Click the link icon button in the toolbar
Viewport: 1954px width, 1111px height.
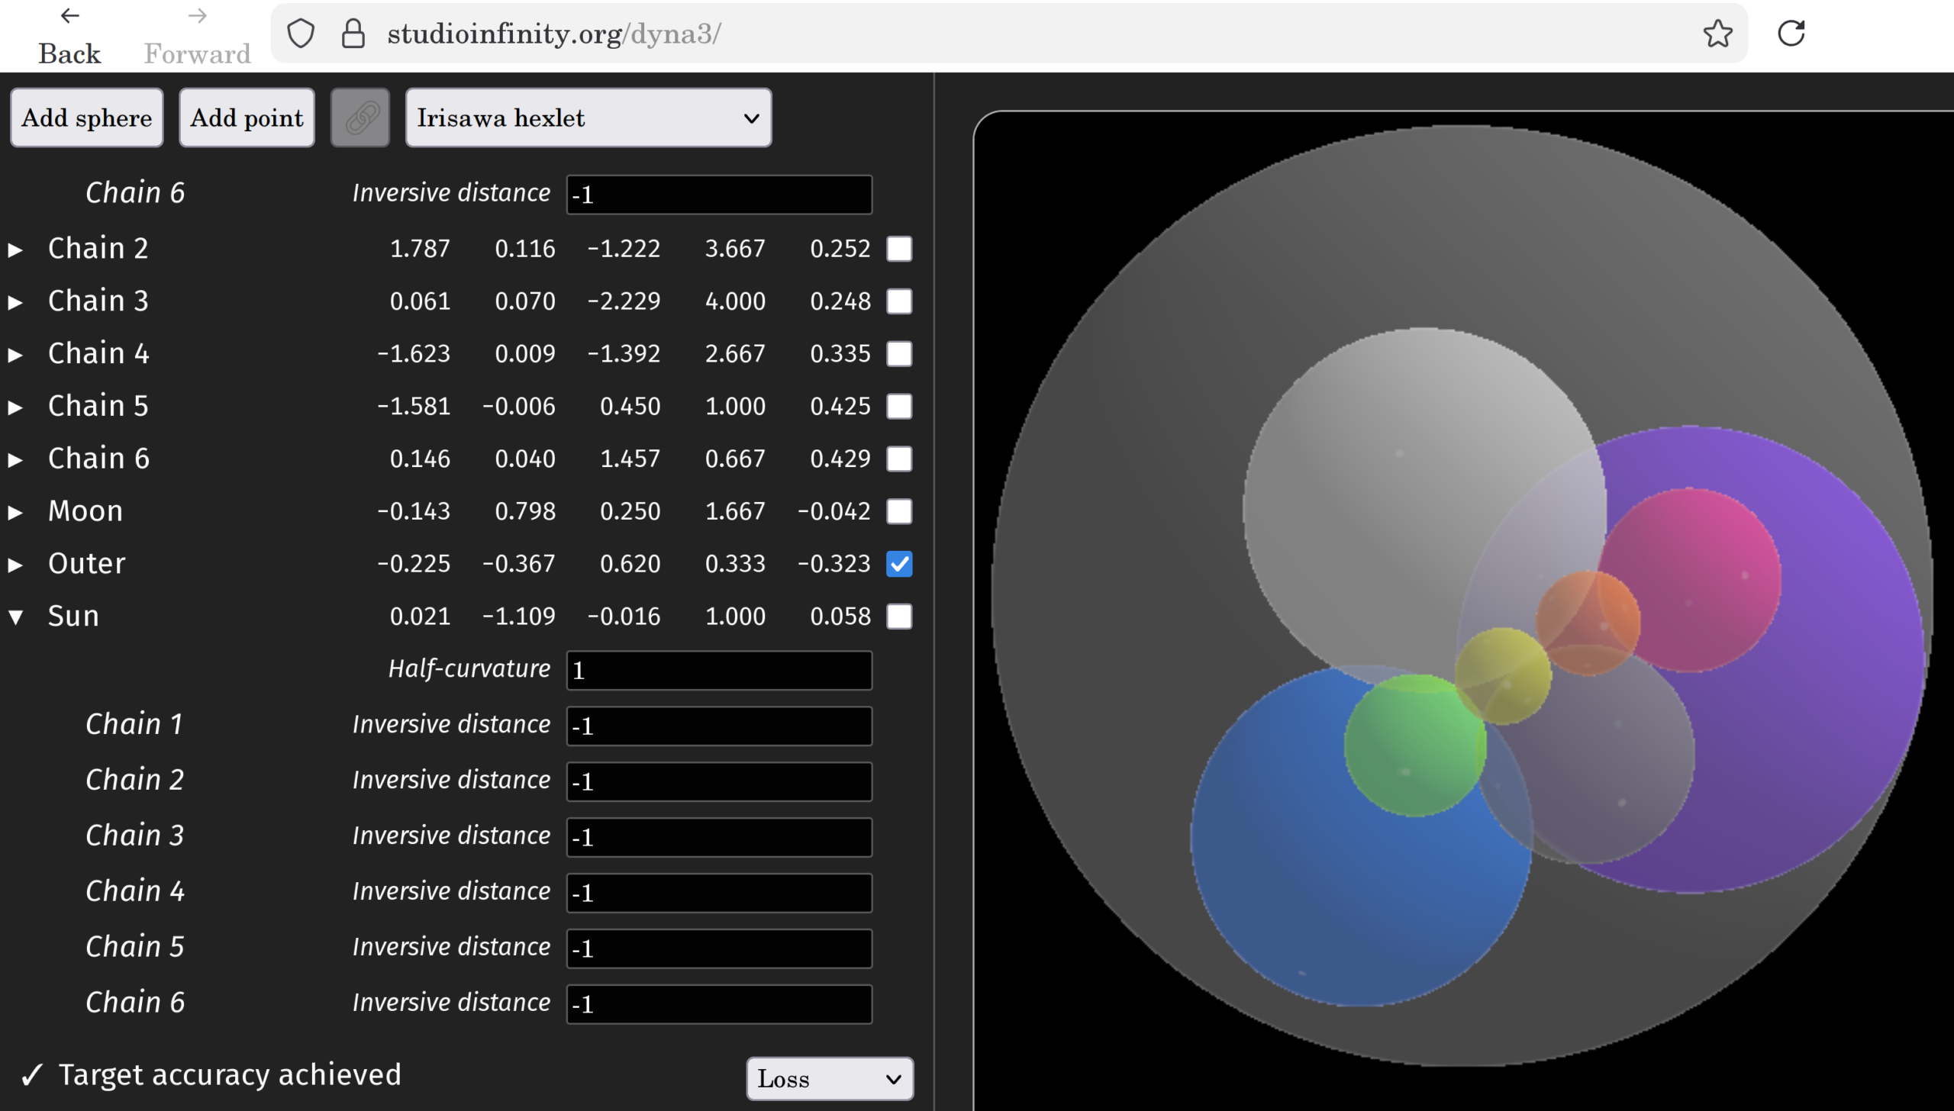point(360,118)
